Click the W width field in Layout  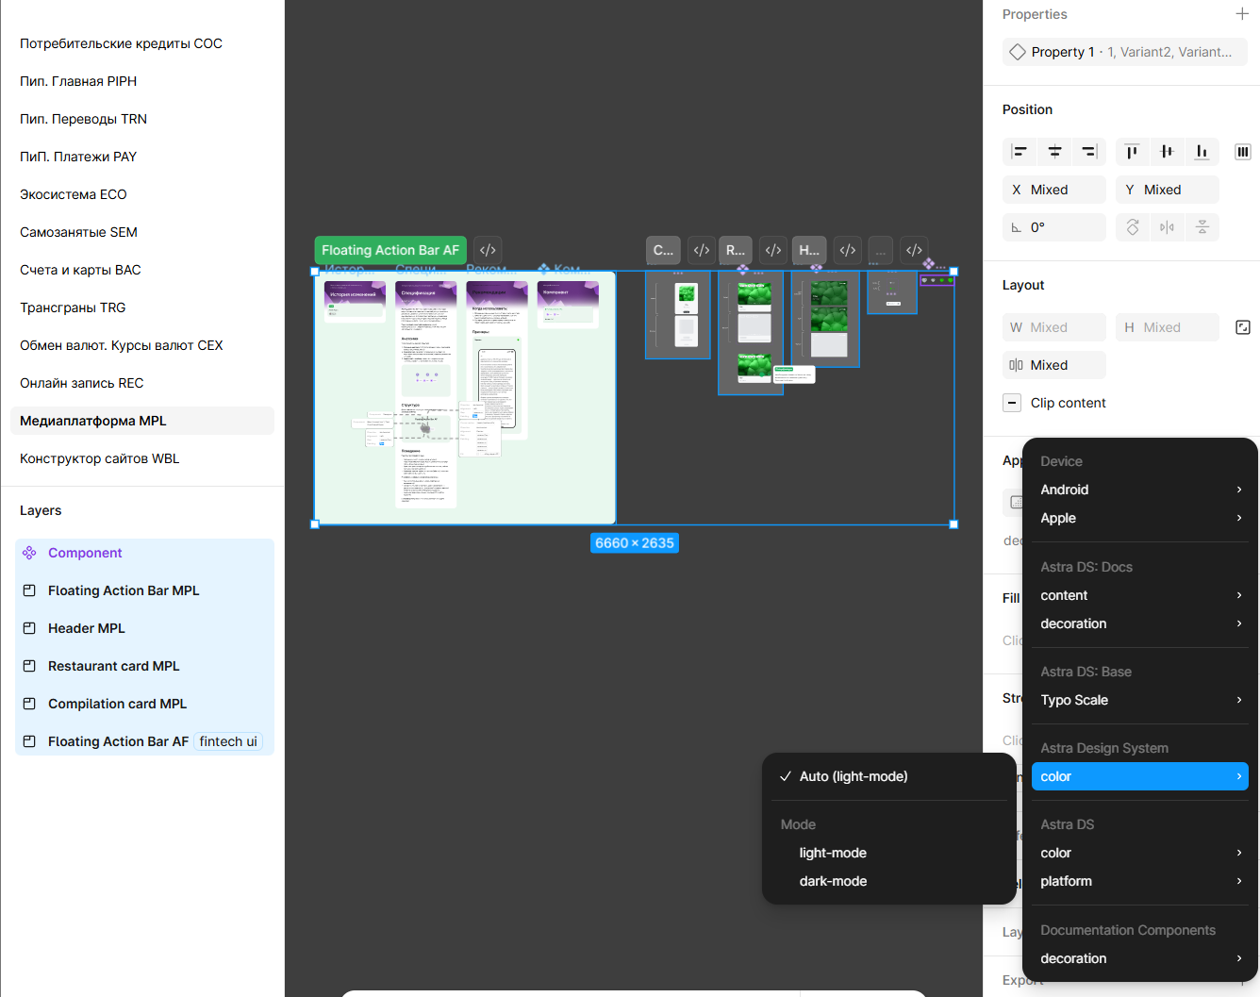[x=1054, y=327]
